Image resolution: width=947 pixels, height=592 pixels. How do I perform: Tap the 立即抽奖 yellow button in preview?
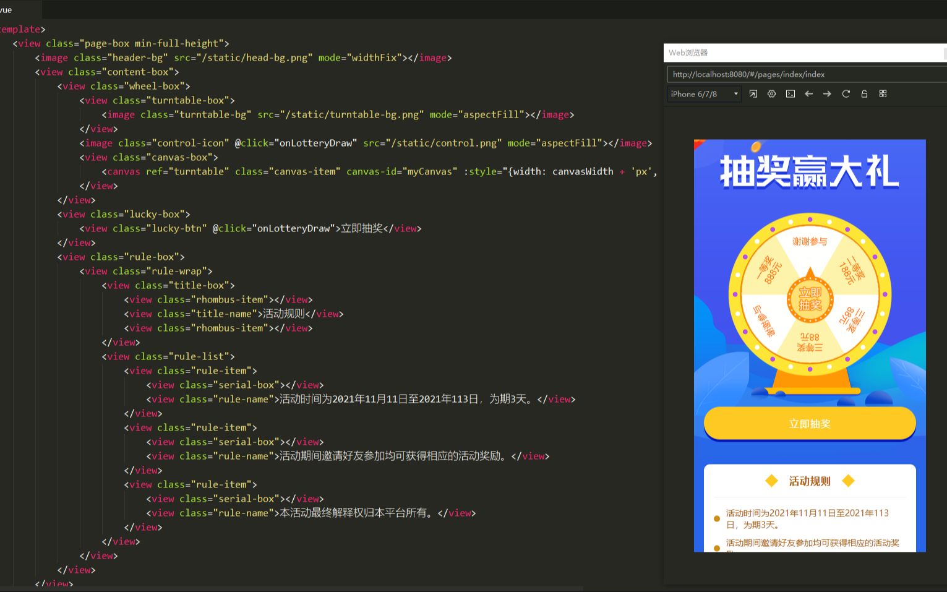pos(810,424)
